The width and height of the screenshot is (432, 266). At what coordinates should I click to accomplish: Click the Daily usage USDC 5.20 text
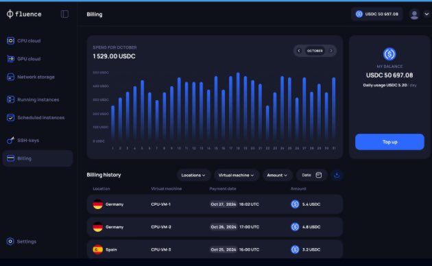point(385,85)
